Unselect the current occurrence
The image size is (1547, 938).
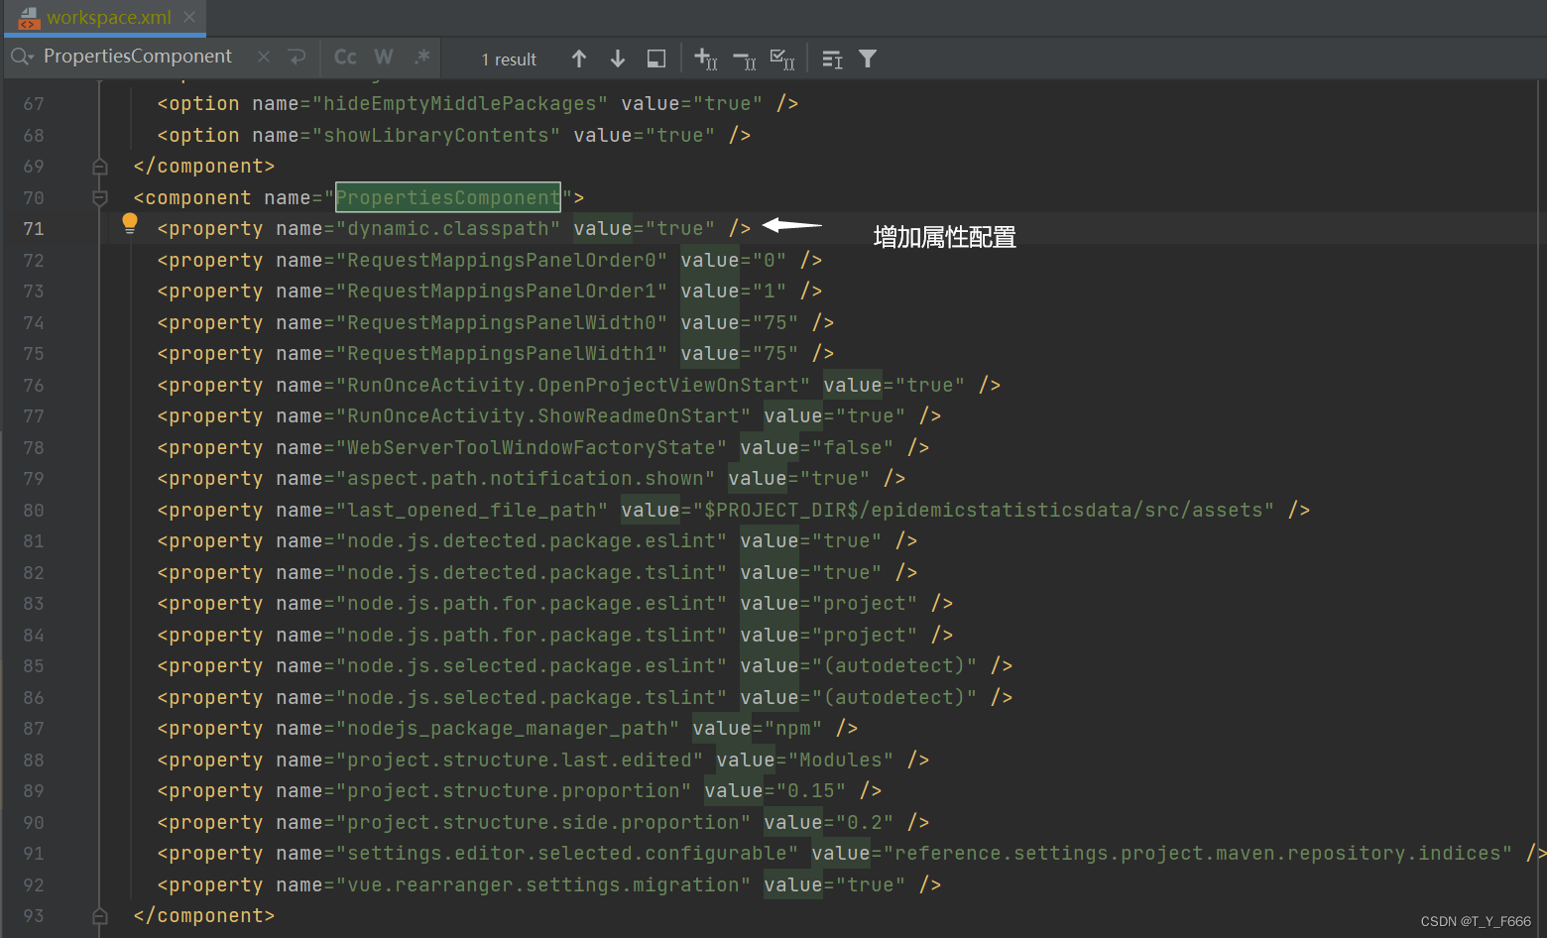point(744,59)
